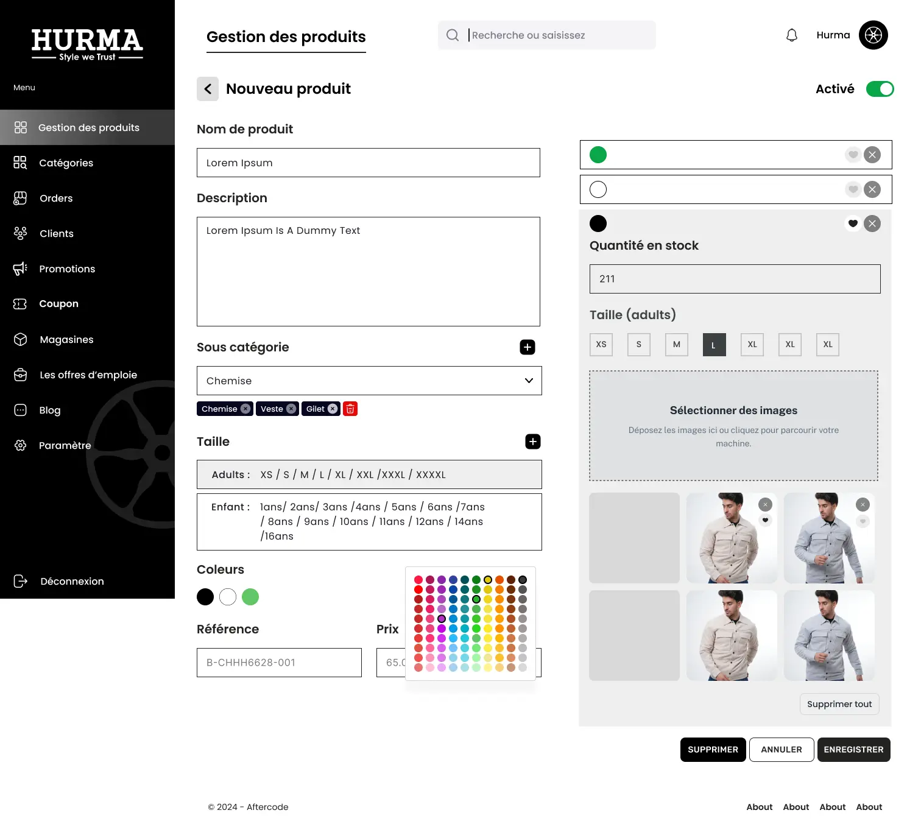Click the search magnifier icon

click(x=453, y=35)
